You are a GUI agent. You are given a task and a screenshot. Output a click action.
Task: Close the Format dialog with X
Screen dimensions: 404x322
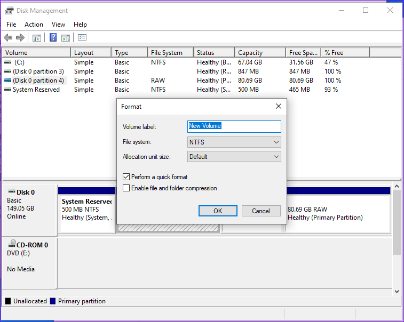(279, 106)
